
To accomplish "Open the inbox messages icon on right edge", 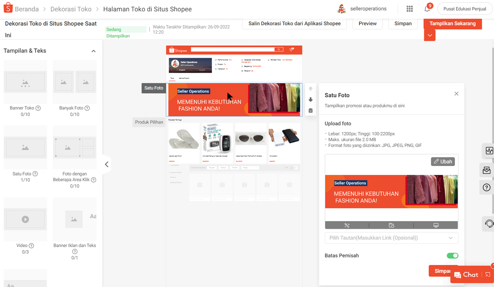I will [x=486, y=170].
